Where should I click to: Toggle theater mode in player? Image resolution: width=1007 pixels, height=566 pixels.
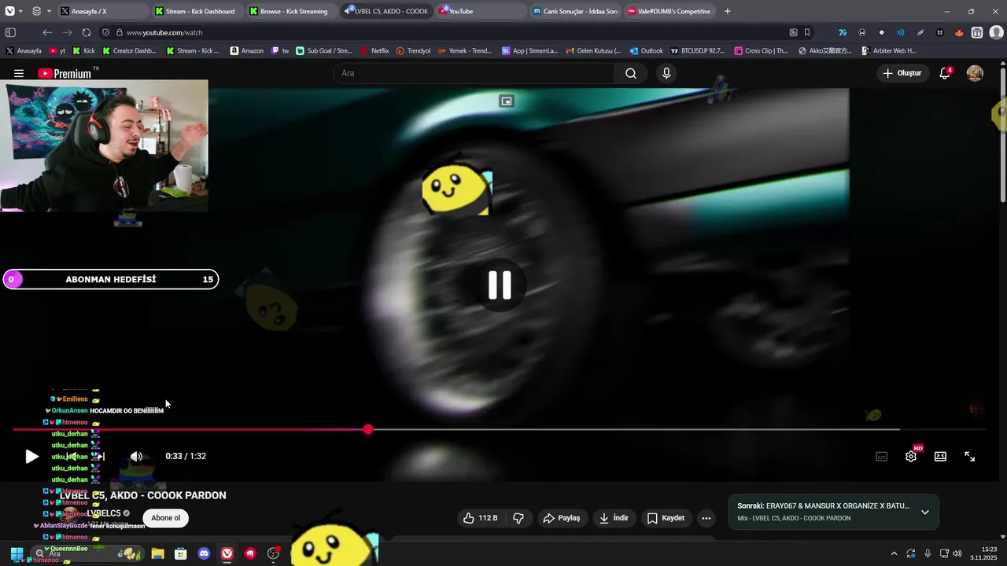click(940, 457)
